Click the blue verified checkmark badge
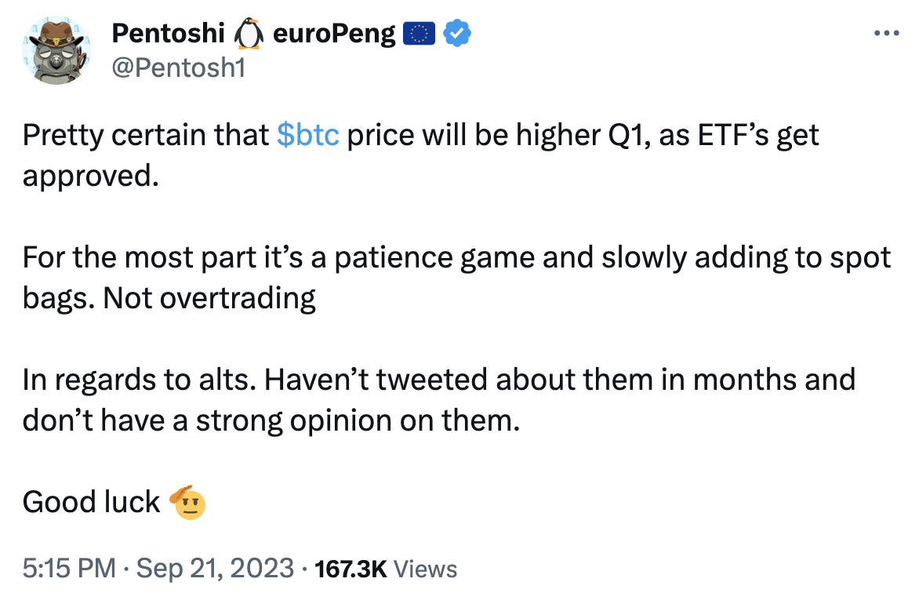This screenshot has width=919, height=593. (x=458, y=33)
